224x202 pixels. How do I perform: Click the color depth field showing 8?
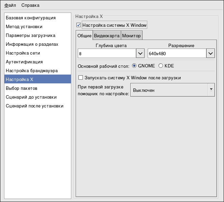[107, 54]
